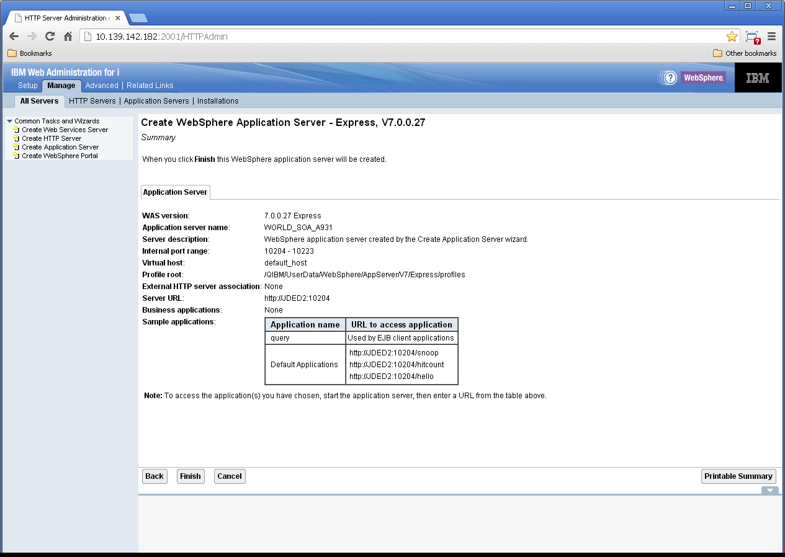Open Related Links
The image size is (785, 557).
coord(150,86)
